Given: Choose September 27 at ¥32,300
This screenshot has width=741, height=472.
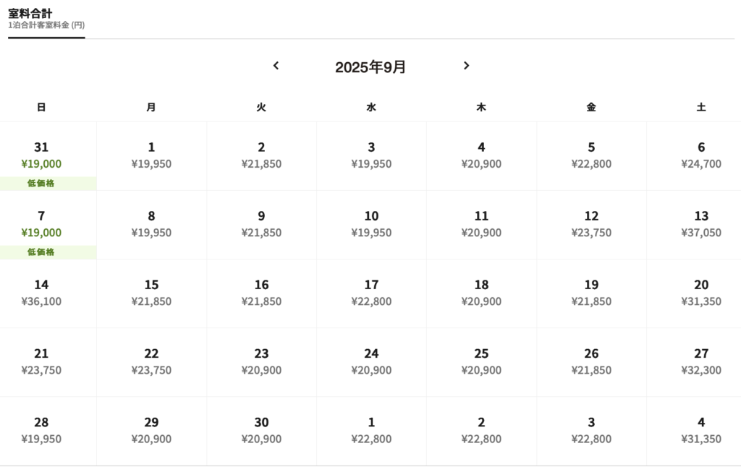Looking at the screenshot, I should tap(700, 363).
